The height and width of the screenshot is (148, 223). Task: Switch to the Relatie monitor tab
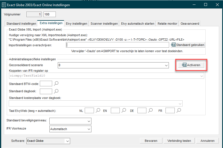[x=167, y=24]
